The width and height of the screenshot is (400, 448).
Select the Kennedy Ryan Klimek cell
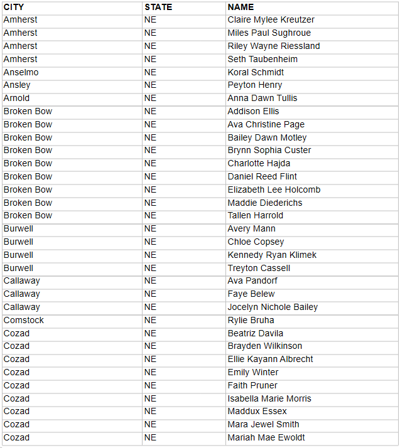click(x=272, y=255)
